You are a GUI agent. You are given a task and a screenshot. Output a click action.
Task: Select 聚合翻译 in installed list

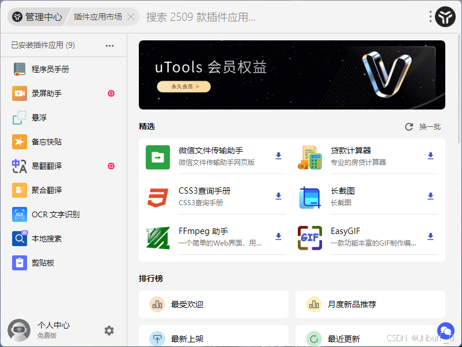(x=63, y=190)
